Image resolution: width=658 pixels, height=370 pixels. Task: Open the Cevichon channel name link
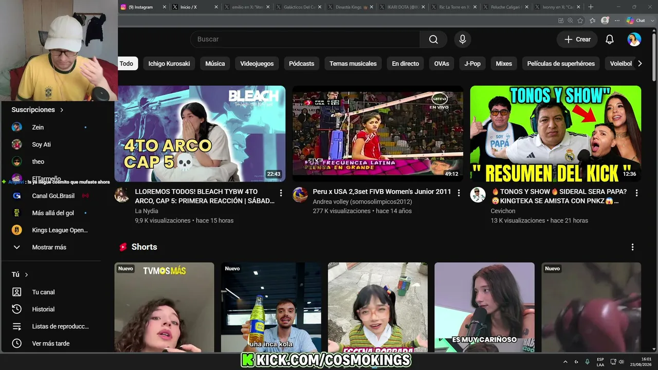point(503,211)
